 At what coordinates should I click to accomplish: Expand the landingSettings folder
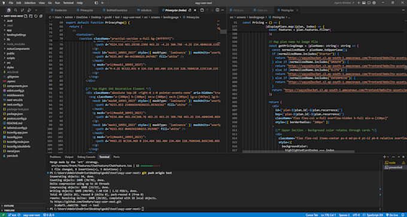[23, 35]
